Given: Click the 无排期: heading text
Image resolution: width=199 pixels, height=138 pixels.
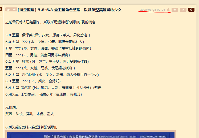Looking at the screenshot, I should coord(11,107).
